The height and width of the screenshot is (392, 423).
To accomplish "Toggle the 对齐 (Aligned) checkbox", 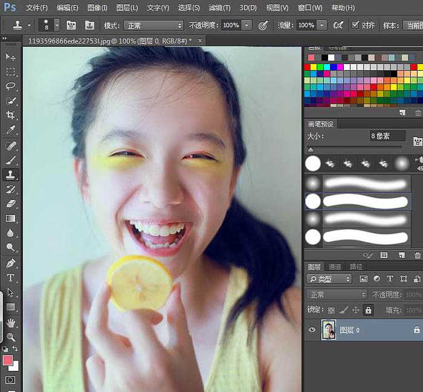I will coord(355,25).
